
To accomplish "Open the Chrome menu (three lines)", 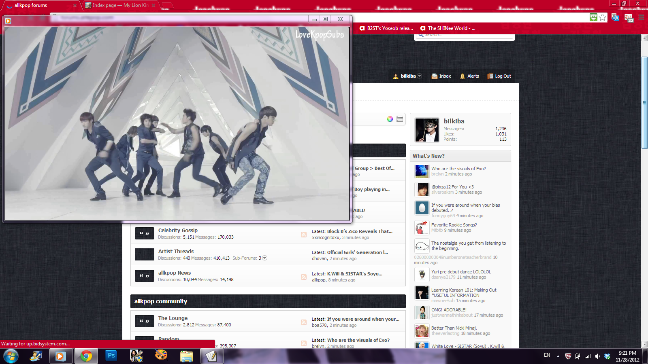I will click(x=641, y=17).
